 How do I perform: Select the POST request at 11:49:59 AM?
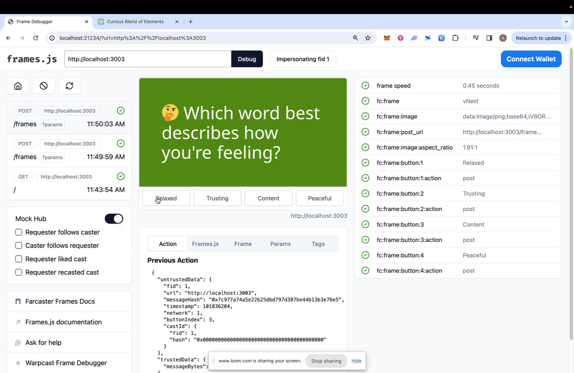point(69,150)
